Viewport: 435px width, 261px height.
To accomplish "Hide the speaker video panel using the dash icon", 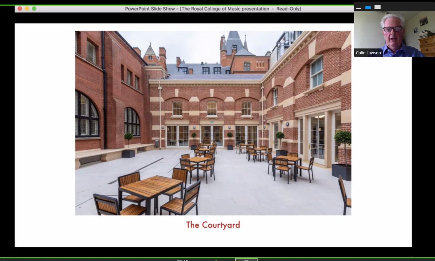I will click(x=359, y=8).
